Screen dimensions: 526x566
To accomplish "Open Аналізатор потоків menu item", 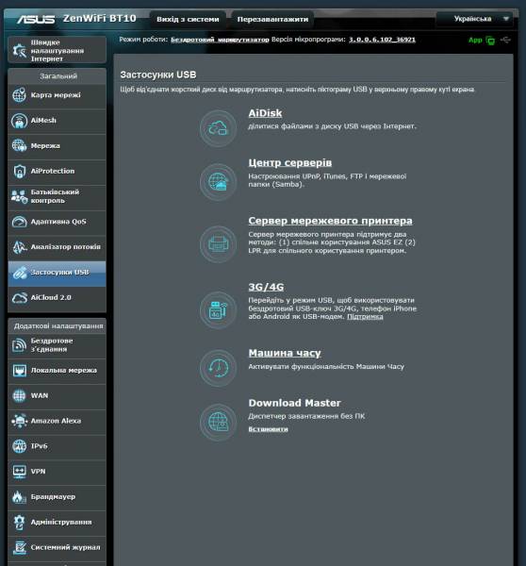I will pos(57,247).
